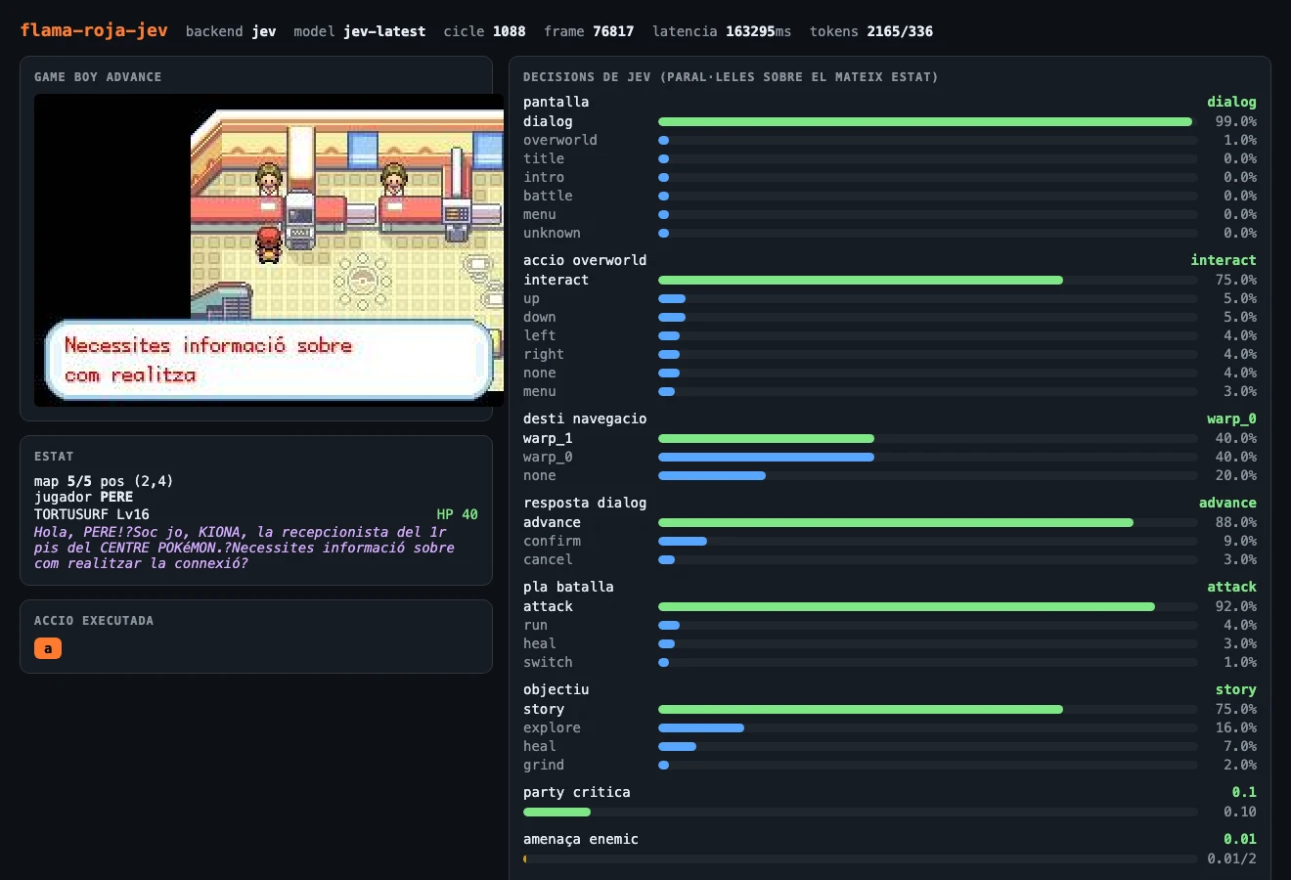Select the "up" row under accio overworld
The width and height of the screenshot is (1291, 880).
click(x=890, y=298)
